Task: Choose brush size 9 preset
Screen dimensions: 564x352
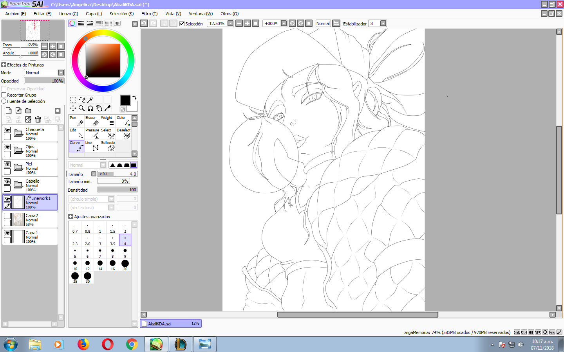Action: (125, 252)
